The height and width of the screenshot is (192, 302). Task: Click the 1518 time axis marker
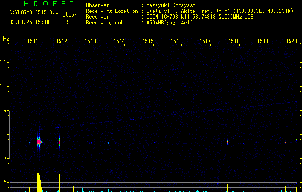tap(234, 41)
